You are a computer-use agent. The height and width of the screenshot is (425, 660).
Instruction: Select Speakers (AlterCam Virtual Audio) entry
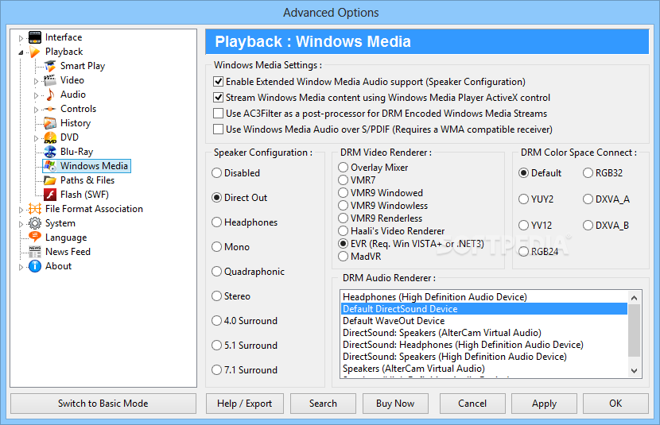click(x=483, y=369)
